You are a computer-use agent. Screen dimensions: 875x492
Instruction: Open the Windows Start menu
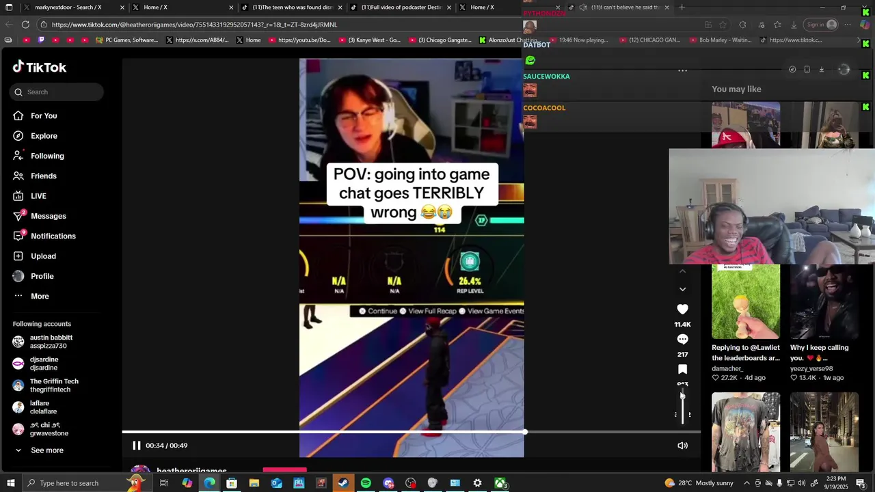pyautogui.click(x=10, y=483)
